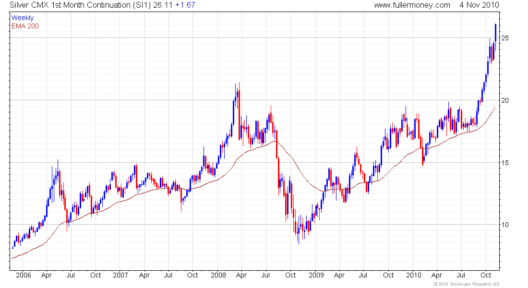Image resolution: width=528 pixels, height=288 pixels.
Task: Click the Jul label of year 2010
Action: 461,275
